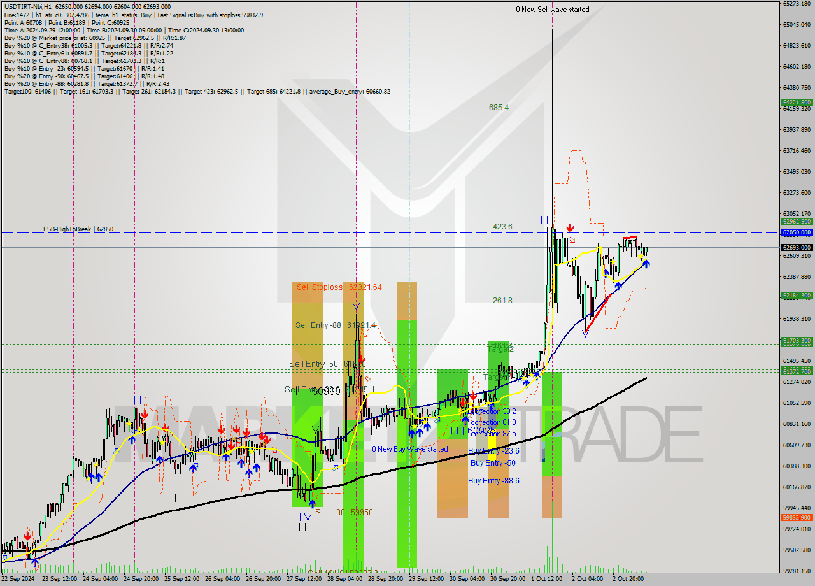The width and height of the screenshot is (815, 586).
Task: Click the '28 Sep 20:00' time axis label
Action: coord(386,579)
